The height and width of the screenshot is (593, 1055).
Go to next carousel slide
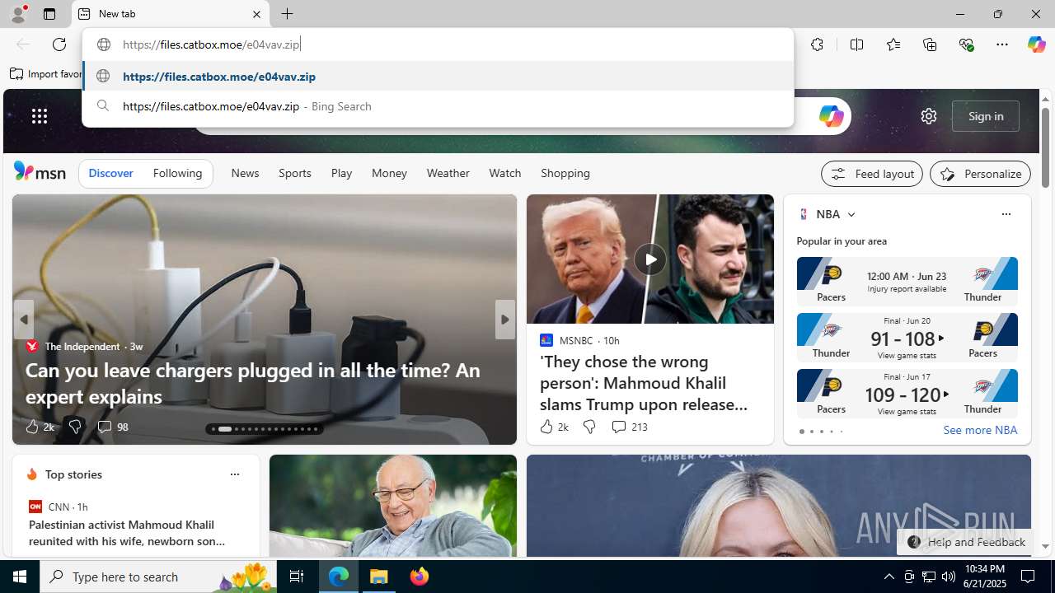coord(504,320)
